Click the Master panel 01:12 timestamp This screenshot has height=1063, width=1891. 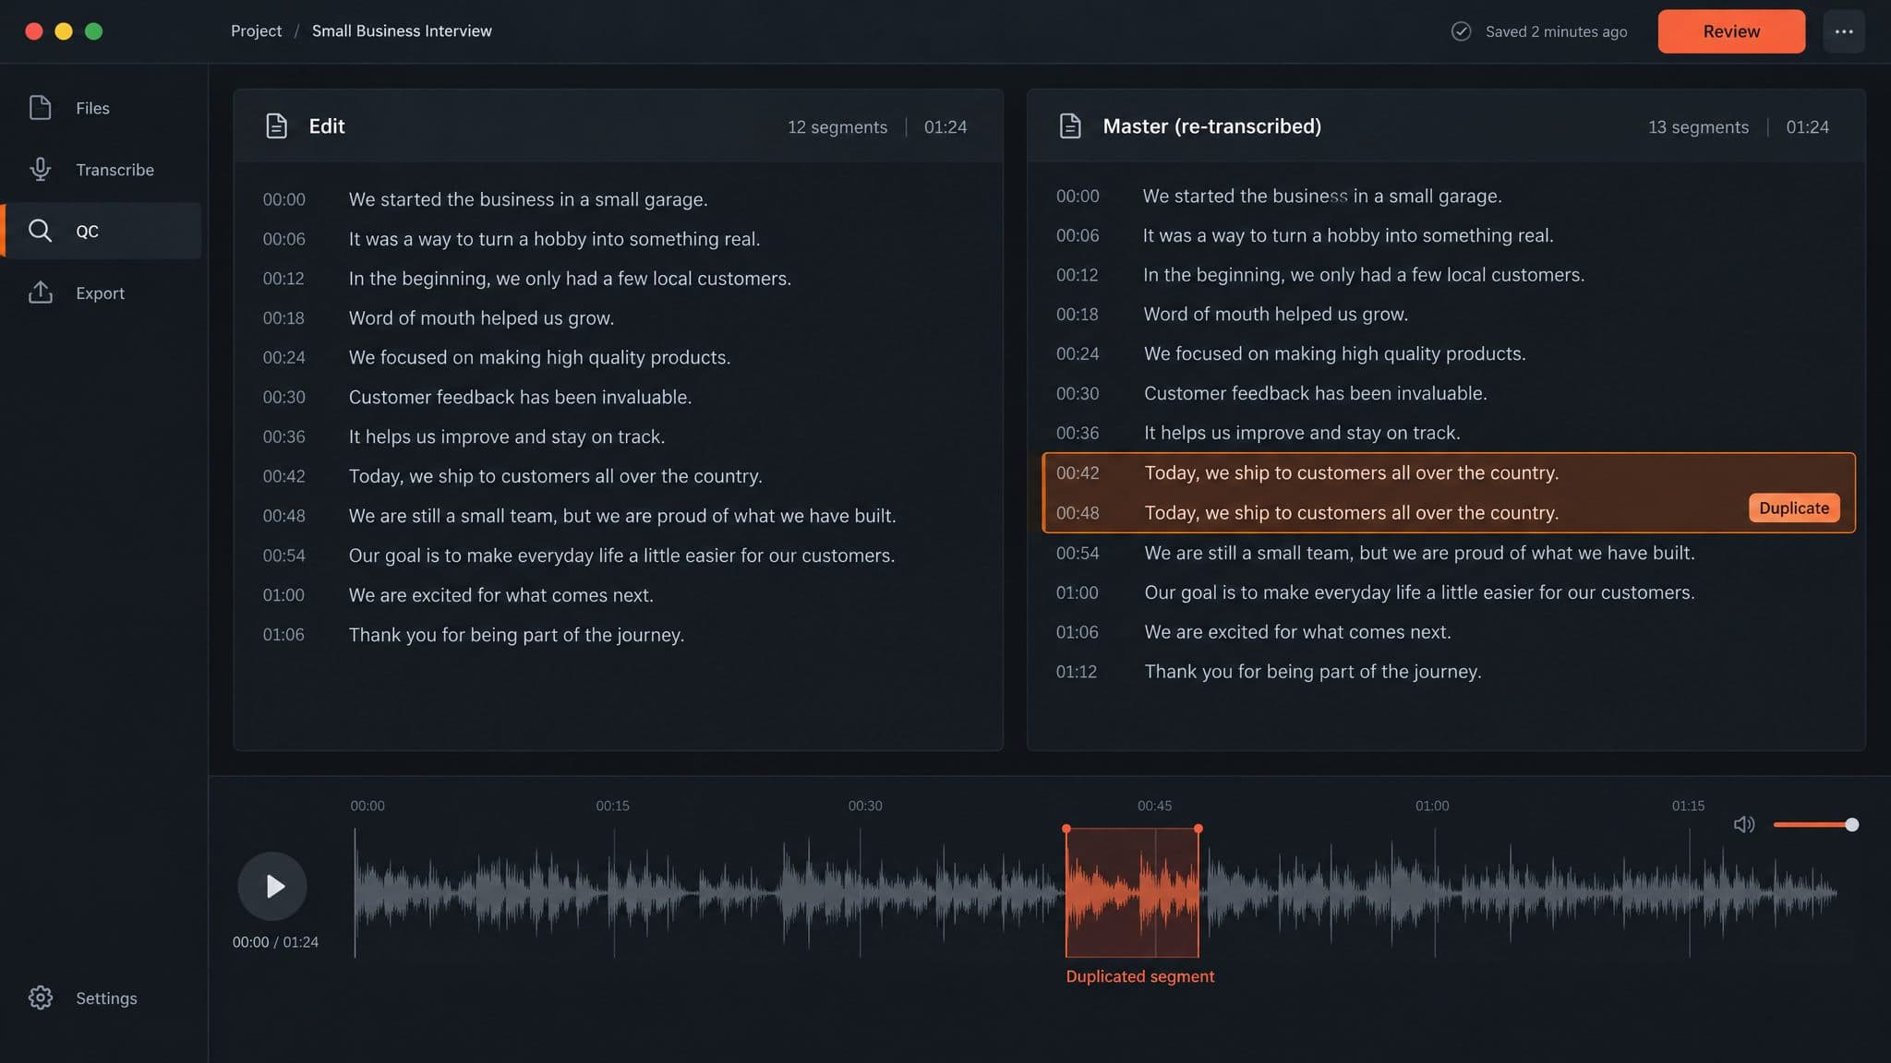click(x=1077, y=672)
